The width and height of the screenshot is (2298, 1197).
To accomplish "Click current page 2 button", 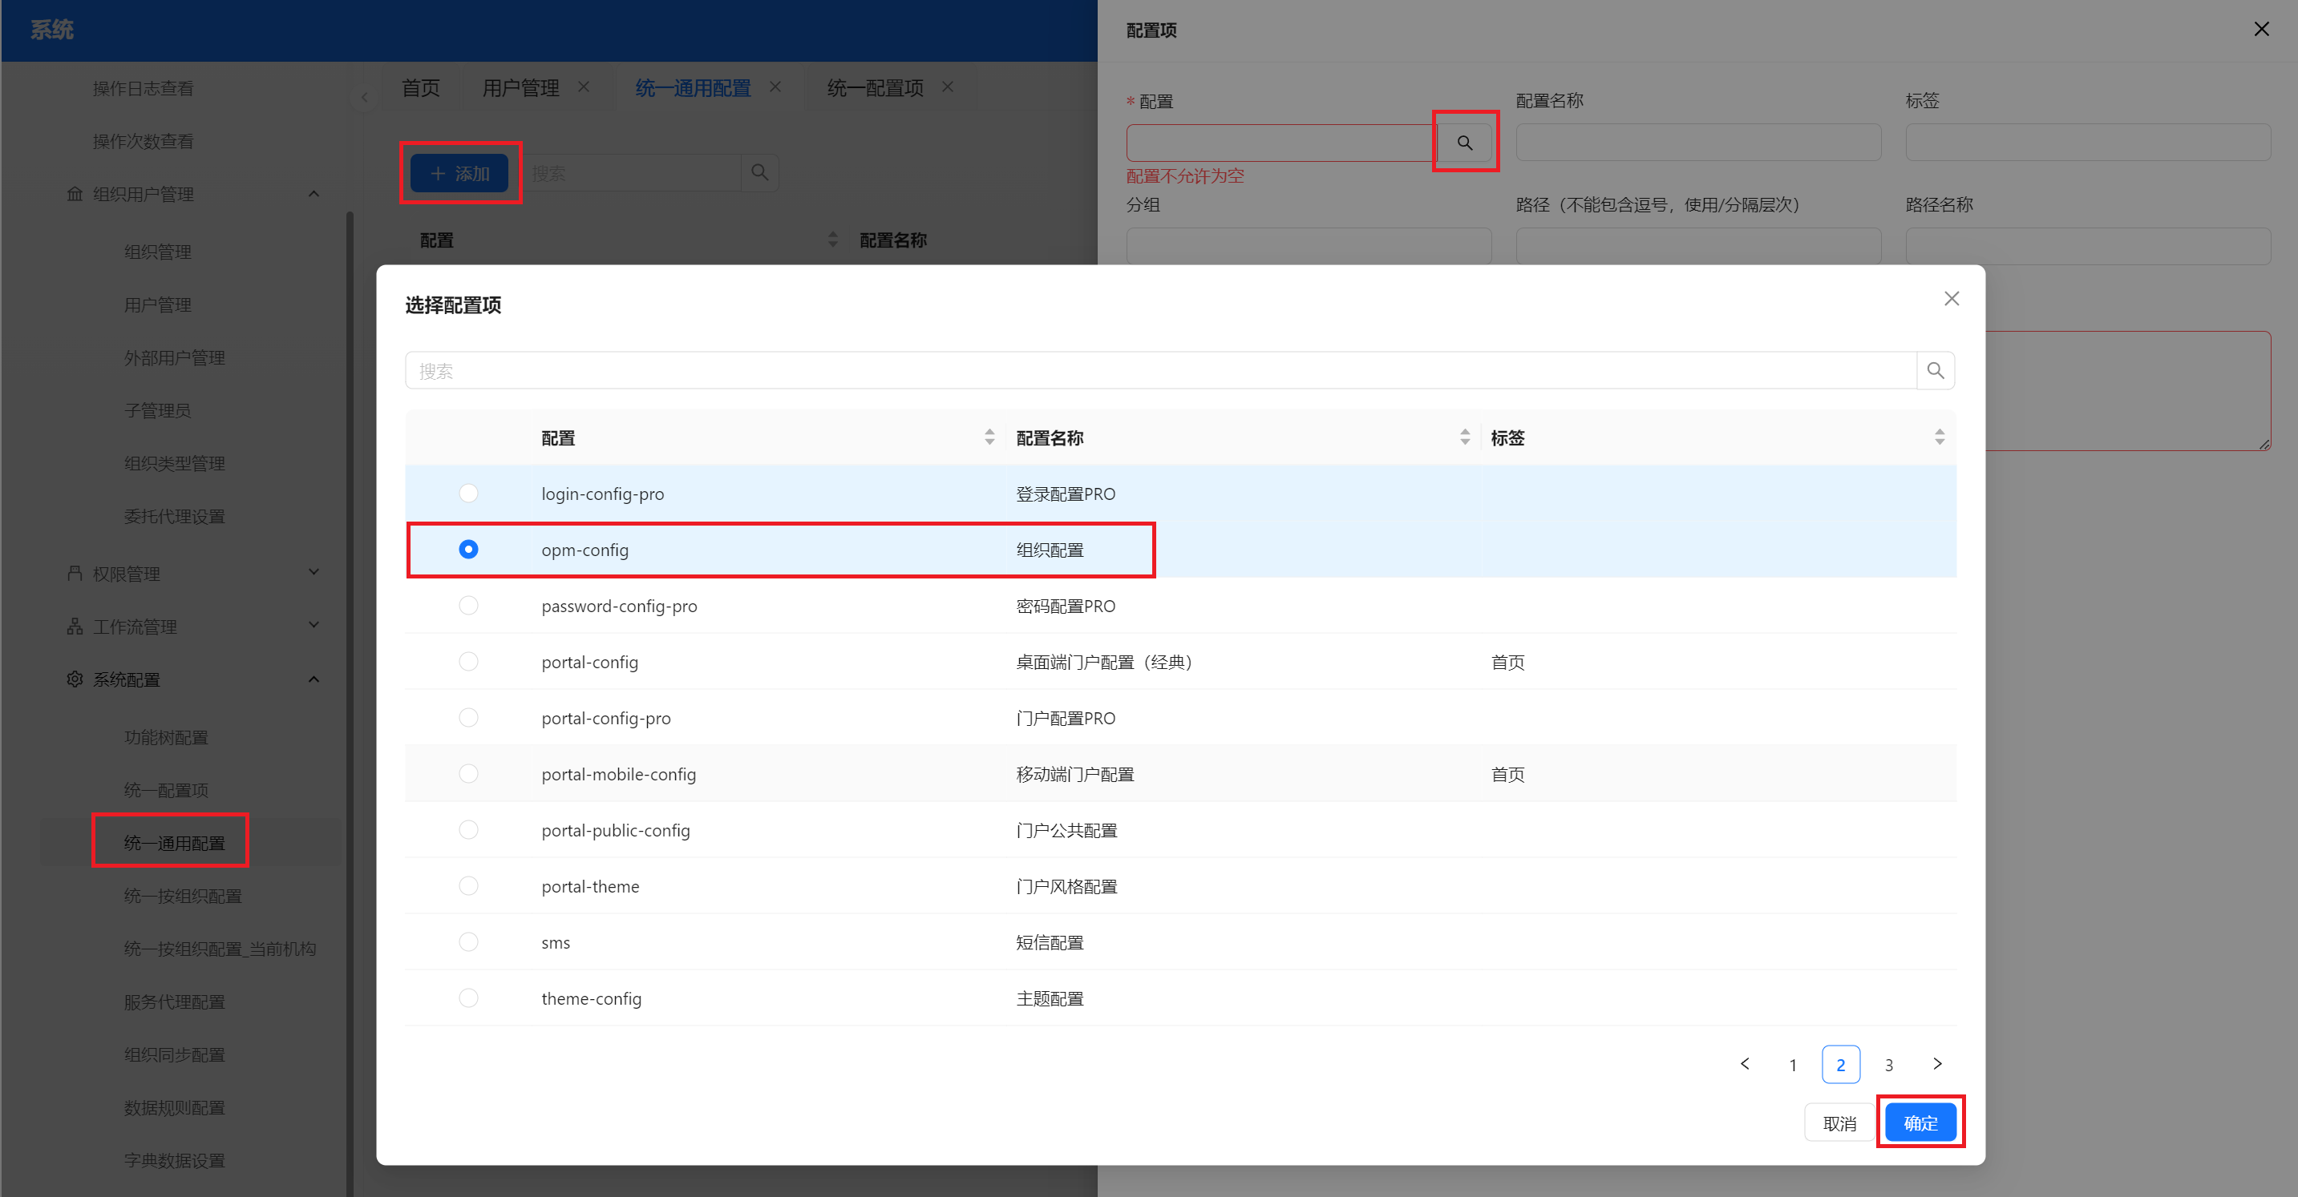I will point(1840,1064).
